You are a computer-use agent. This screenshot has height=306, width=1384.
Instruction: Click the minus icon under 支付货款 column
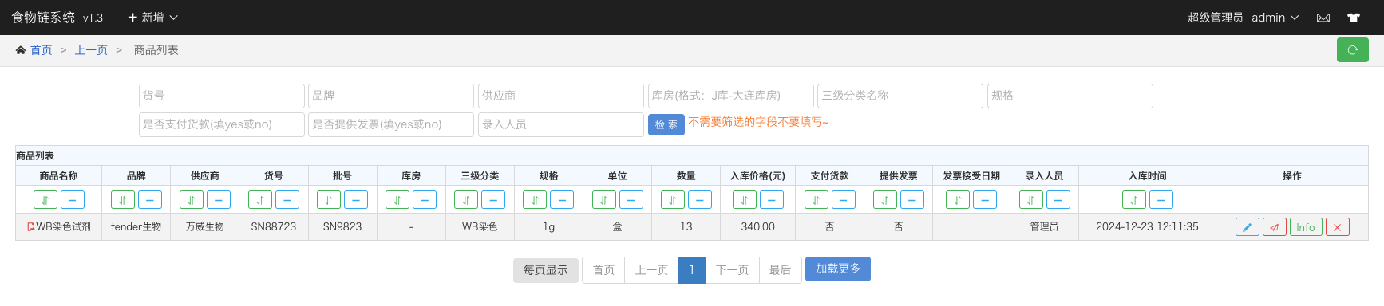844,200
